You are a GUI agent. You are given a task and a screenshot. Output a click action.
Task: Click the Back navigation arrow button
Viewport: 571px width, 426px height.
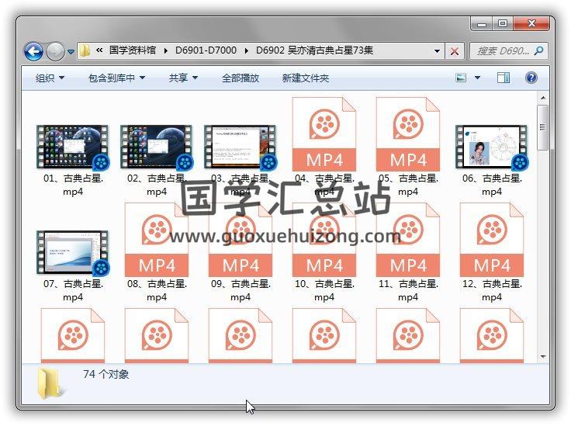[33, 51]
